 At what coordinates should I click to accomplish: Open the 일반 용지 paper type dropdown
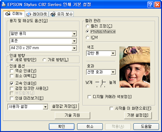[x=43, y=34]
